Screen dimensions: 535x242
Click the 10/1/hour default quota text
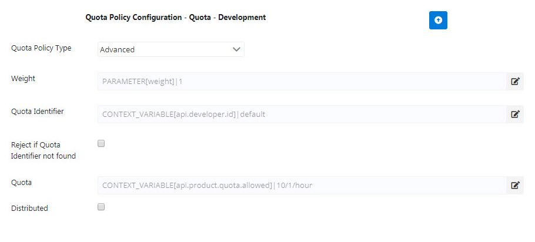point(295,186)
